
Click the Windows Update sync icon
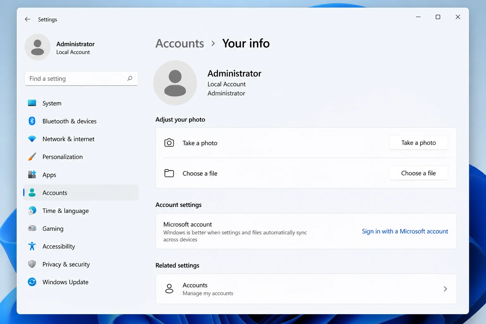pyautogui.click(x=32, y=282)
